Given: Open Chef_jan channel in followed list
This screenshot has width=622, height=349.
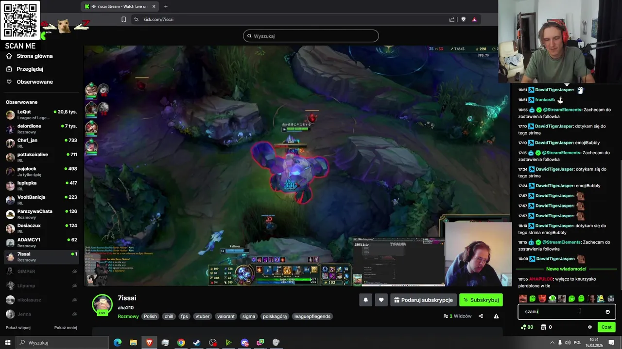Looking at the screenshot, I should point(41,143).
